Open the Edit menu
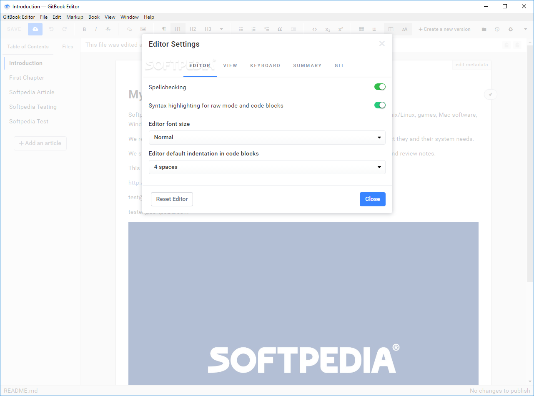This screenshot has width=534, height=396. tap(57, 17)
